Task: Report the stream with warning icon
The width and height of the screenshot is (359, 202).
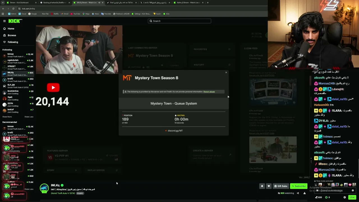Action: point(304,193)
